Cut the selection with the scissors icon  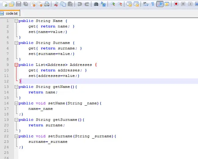[x=56, y=4]
